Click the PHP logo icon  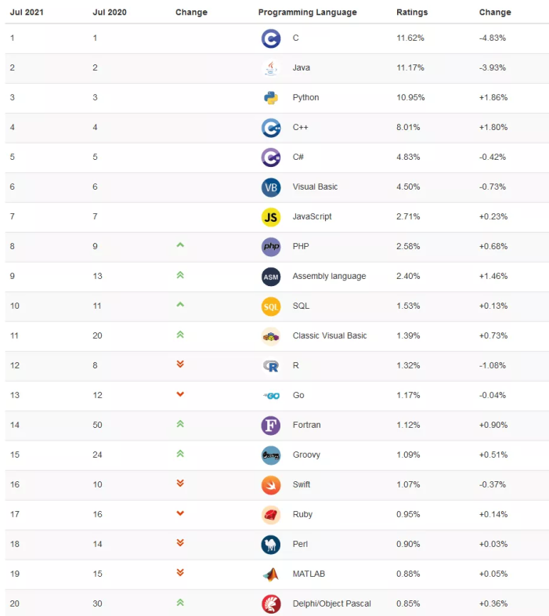pos(271,247)
